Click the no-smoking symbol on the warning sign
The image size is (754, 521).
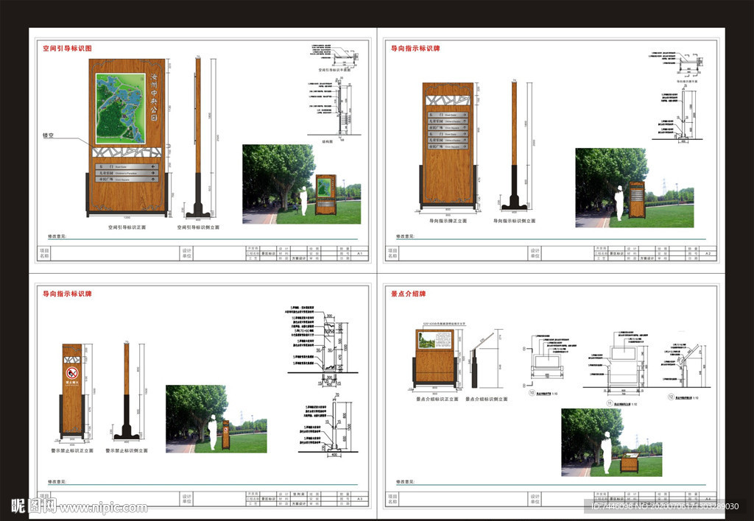(x=72, y=372)
